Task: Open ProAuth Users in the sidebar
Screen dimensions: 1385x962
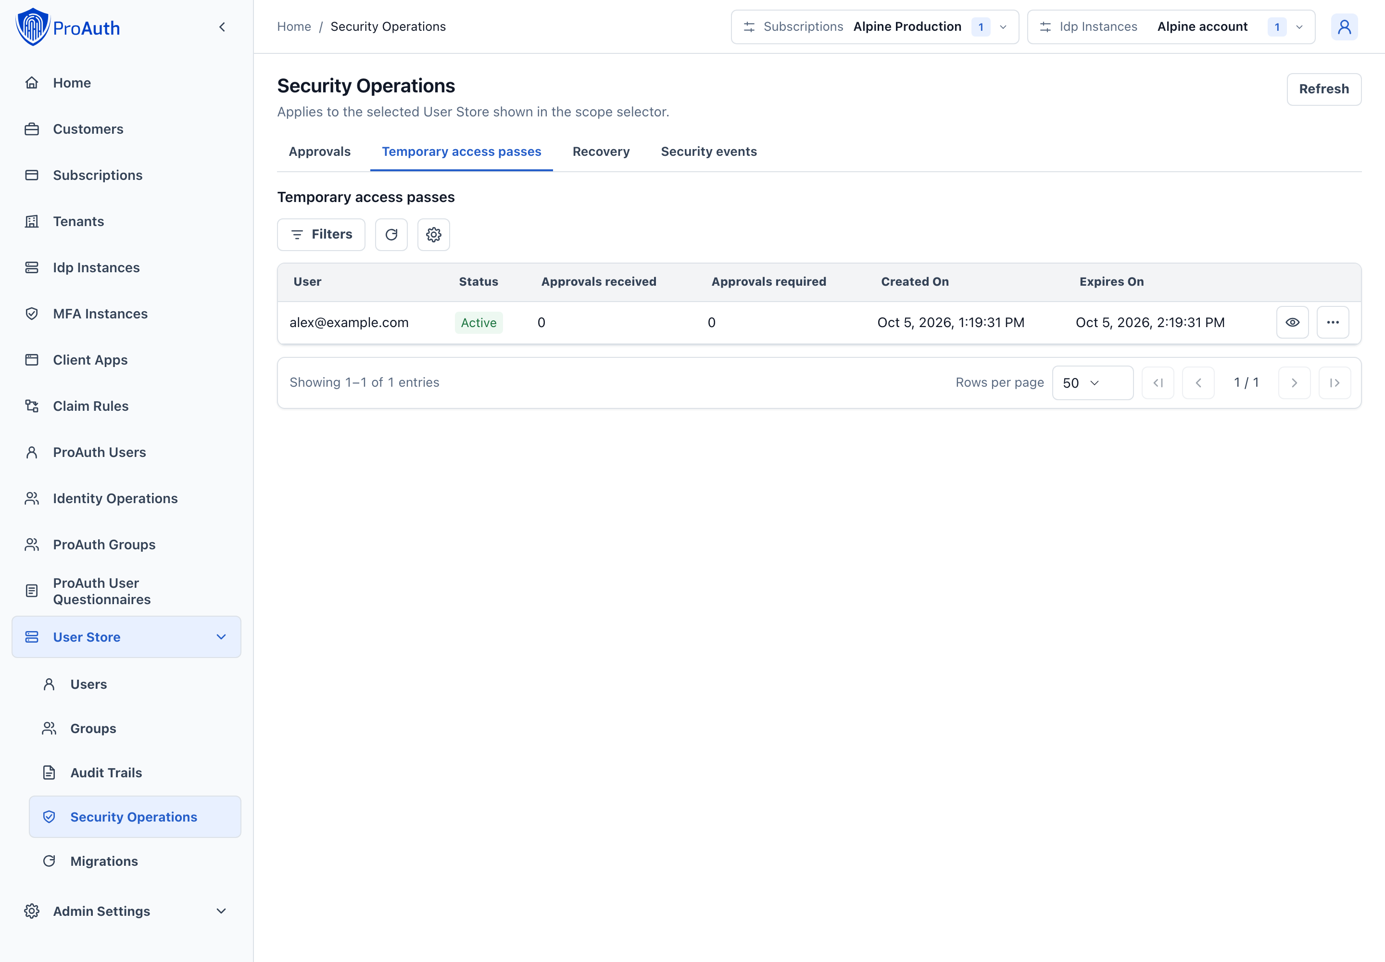Action: coord(126,452)
